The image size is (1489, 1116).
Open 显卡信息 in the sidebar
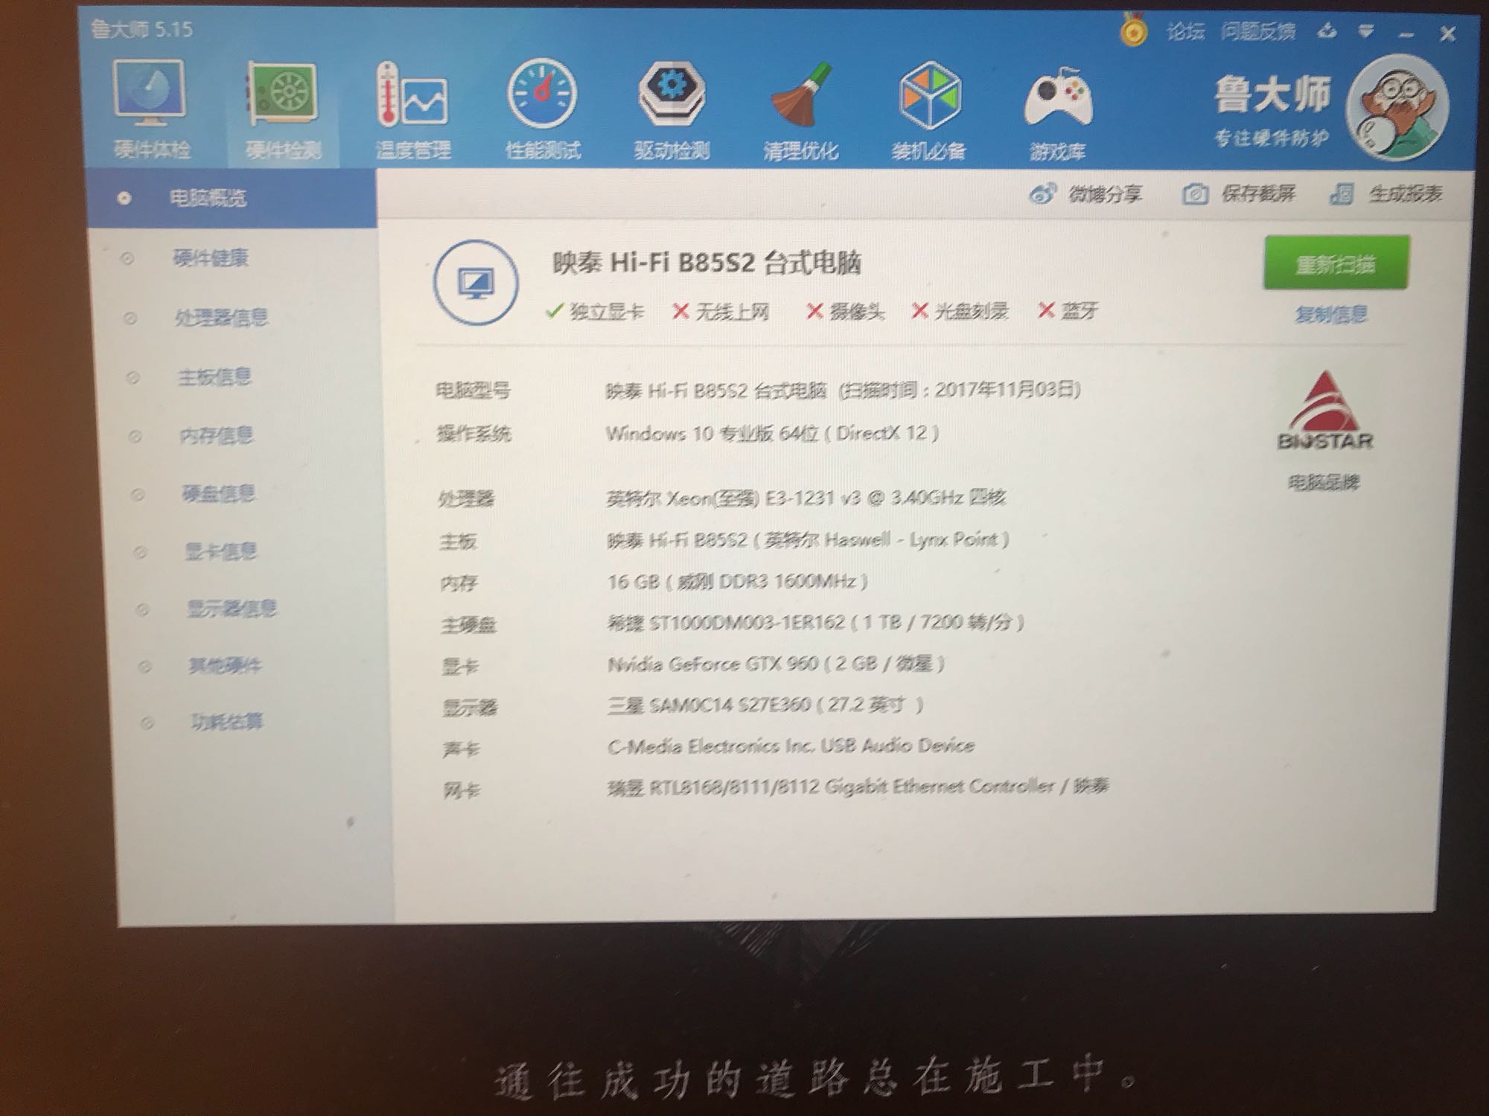click(x=221, y=551)
